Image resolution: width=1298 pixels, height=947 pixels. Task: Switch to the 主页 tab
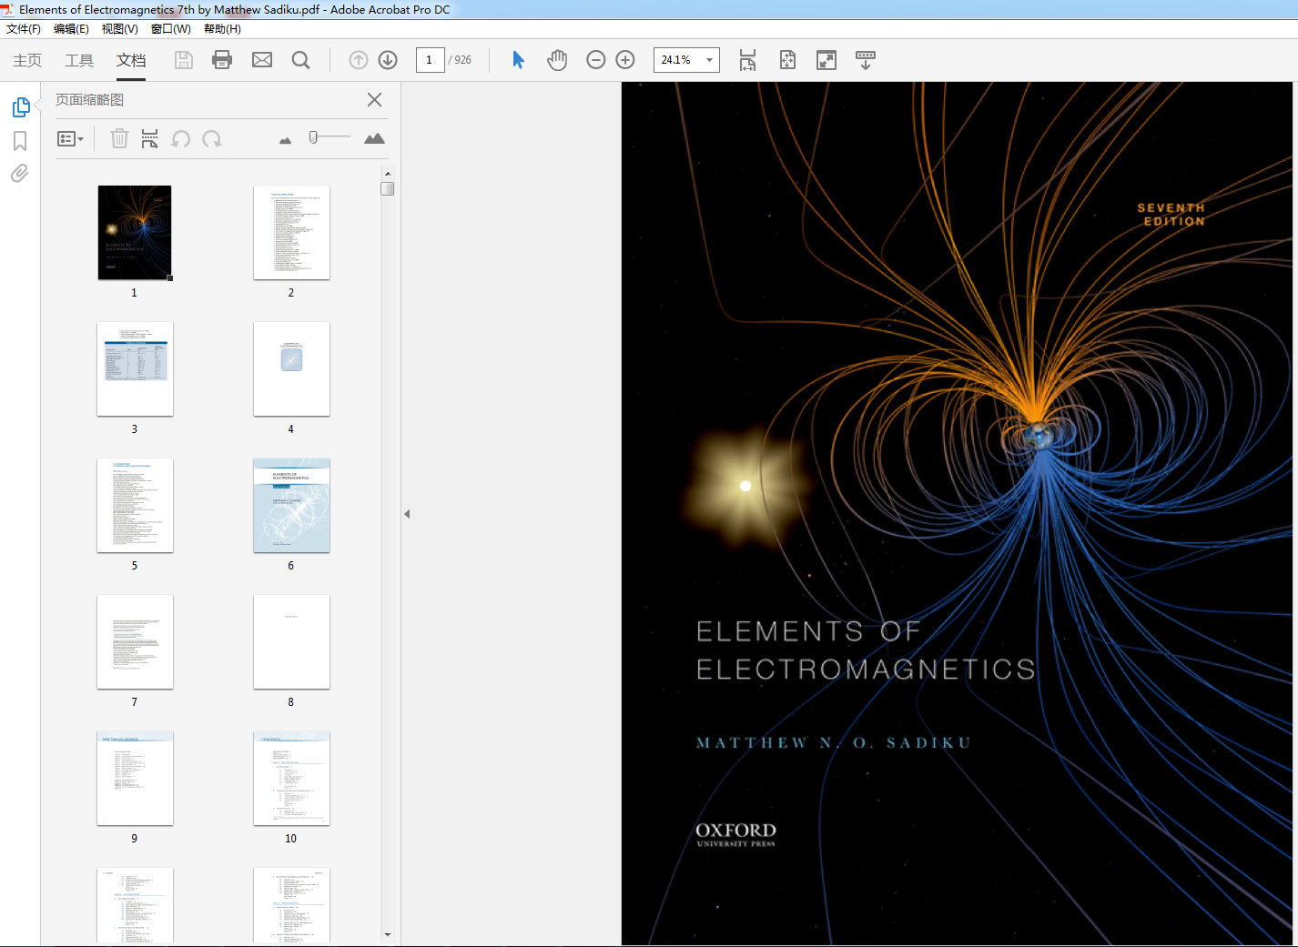[x=27, y=60]
